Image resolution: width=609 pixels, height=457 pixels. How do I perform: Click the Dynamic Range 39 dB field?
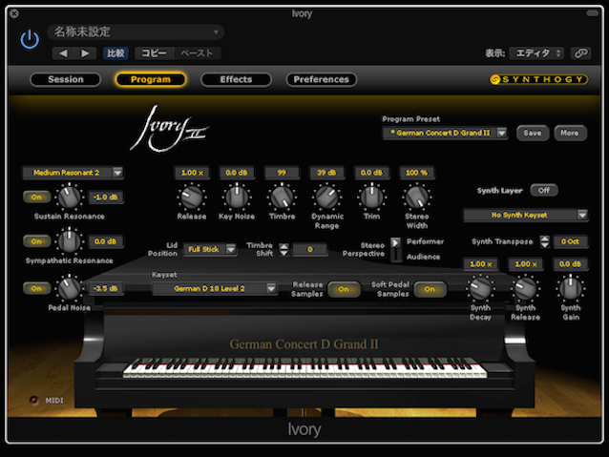pyautogui.click(x=326, y=173)
